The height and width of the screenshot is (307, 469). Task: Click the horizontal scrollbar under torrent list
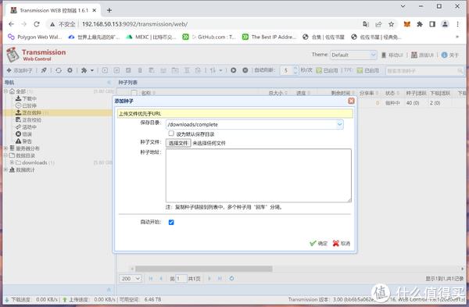pyautogui.click(x=204, y=269)
